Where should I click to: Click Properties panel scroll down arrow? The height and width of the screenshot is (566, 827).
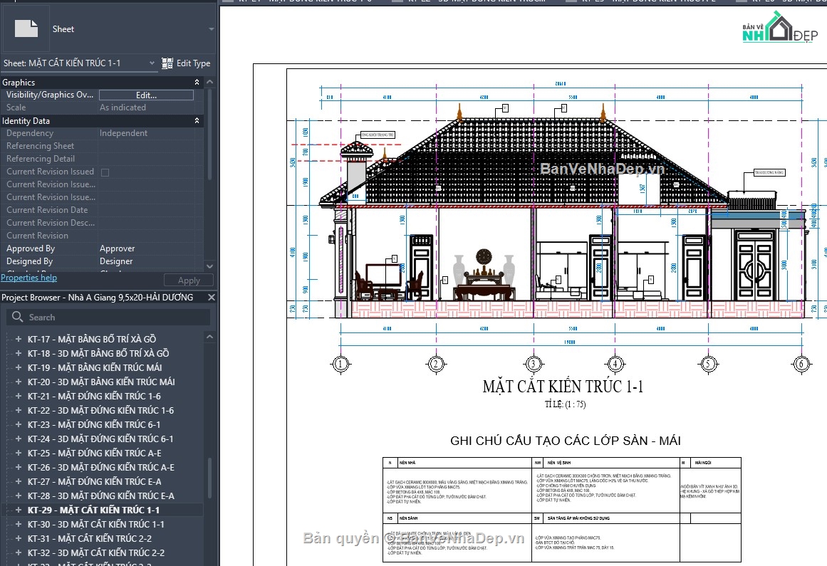pos(210,266)
